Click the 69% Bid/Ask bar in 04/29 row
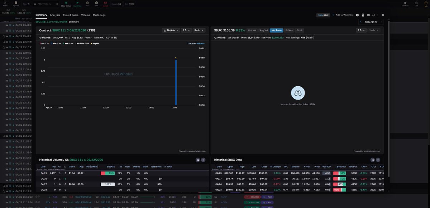 coord(108,173)
